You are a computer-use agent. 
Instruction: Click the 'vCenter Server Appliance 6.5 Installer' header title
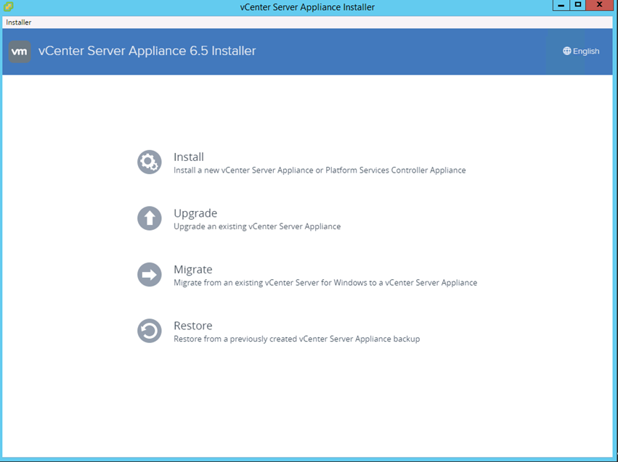(x=147, y=51)
